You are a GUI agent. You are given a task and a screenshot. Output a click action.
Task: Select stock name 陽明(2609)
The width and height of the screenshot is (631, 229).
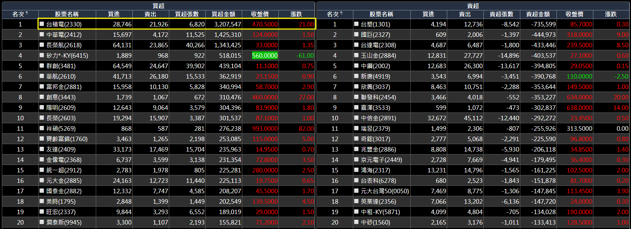pos(61,108)
